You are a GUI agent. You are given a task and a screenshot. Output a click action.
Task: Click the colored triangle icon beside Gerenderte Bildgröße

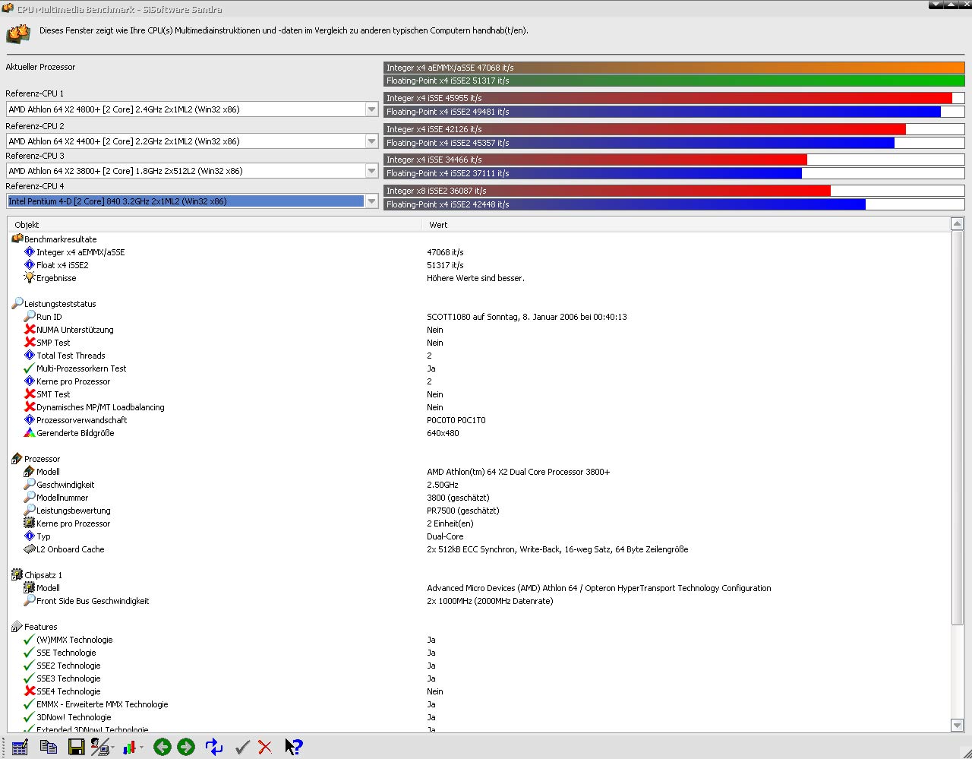coord(30,433)
